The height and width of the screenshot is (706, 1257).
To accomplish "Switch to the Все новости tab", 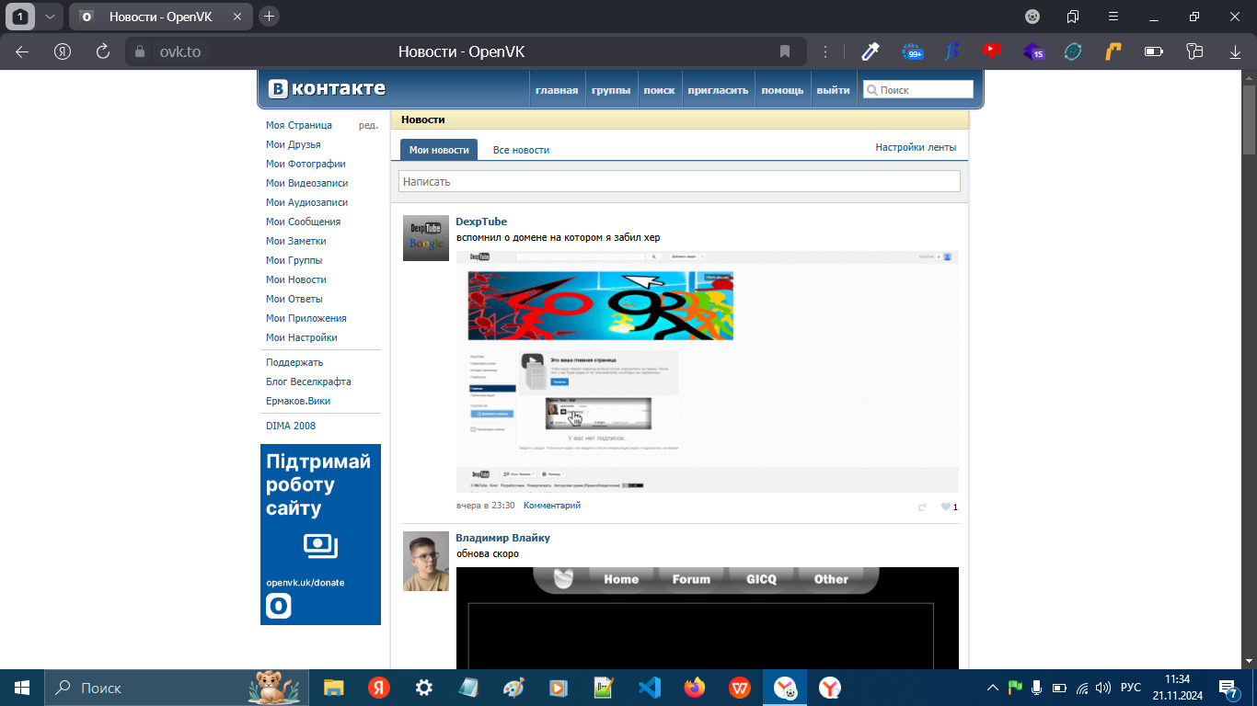I will tap(521, 150).
